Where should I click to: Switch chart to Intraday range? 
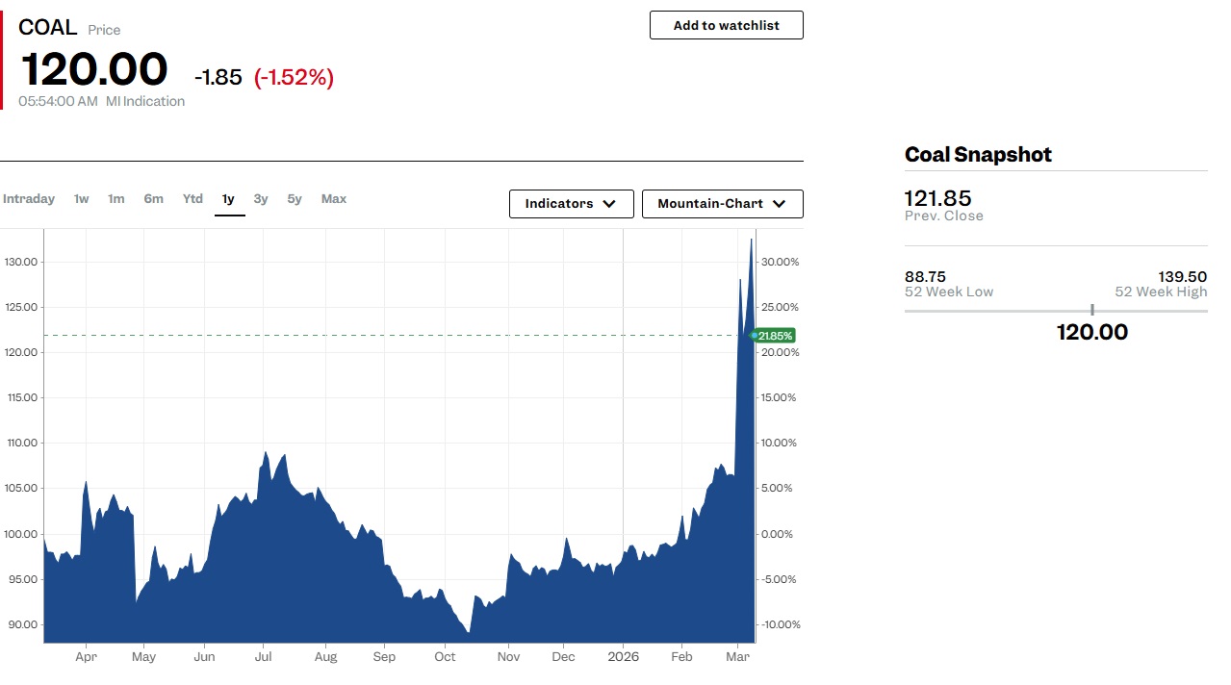coord(29,199)
